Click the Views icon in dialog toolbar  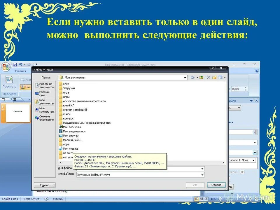click(220, 78)
